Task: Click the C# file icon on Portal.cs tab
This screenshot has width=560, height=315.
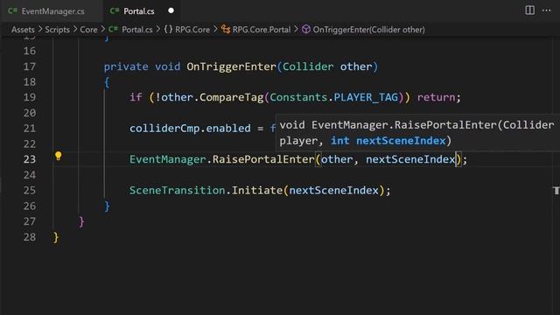Action: pos(115,10)
